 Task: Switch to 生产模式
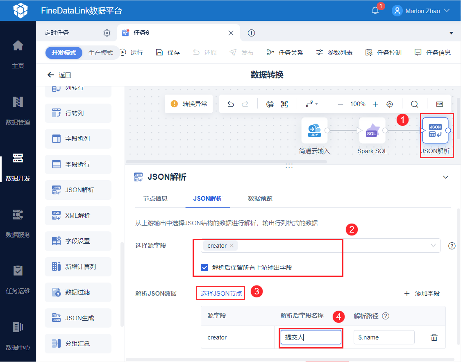tap(101, 52)
